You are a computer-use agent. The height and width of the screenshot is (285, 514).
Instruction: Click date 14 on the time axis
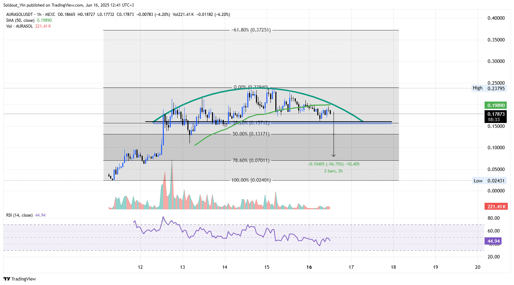click(225, 267)
